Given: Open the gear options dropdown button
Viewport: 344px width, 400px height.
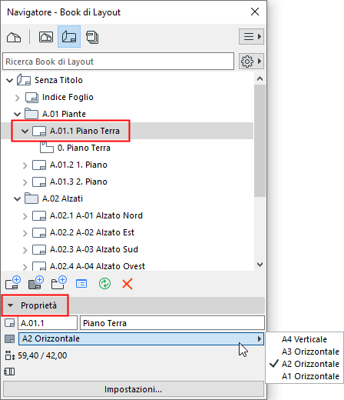Looking at the screenshot, I should [251, 62].
